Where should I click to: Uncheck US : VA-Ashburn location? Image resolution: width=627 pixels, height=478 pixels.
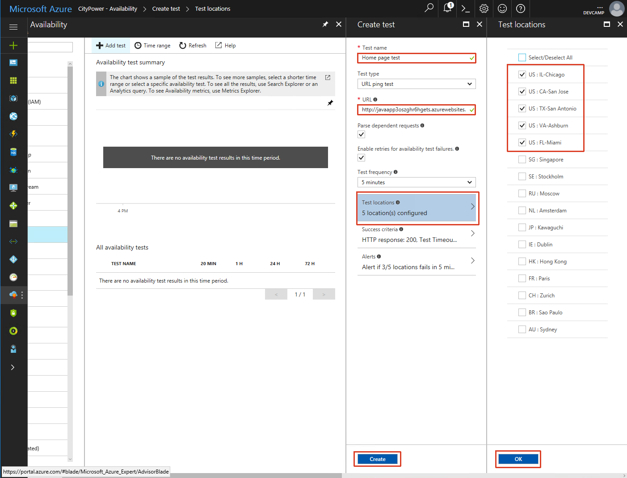coord(522,125)
